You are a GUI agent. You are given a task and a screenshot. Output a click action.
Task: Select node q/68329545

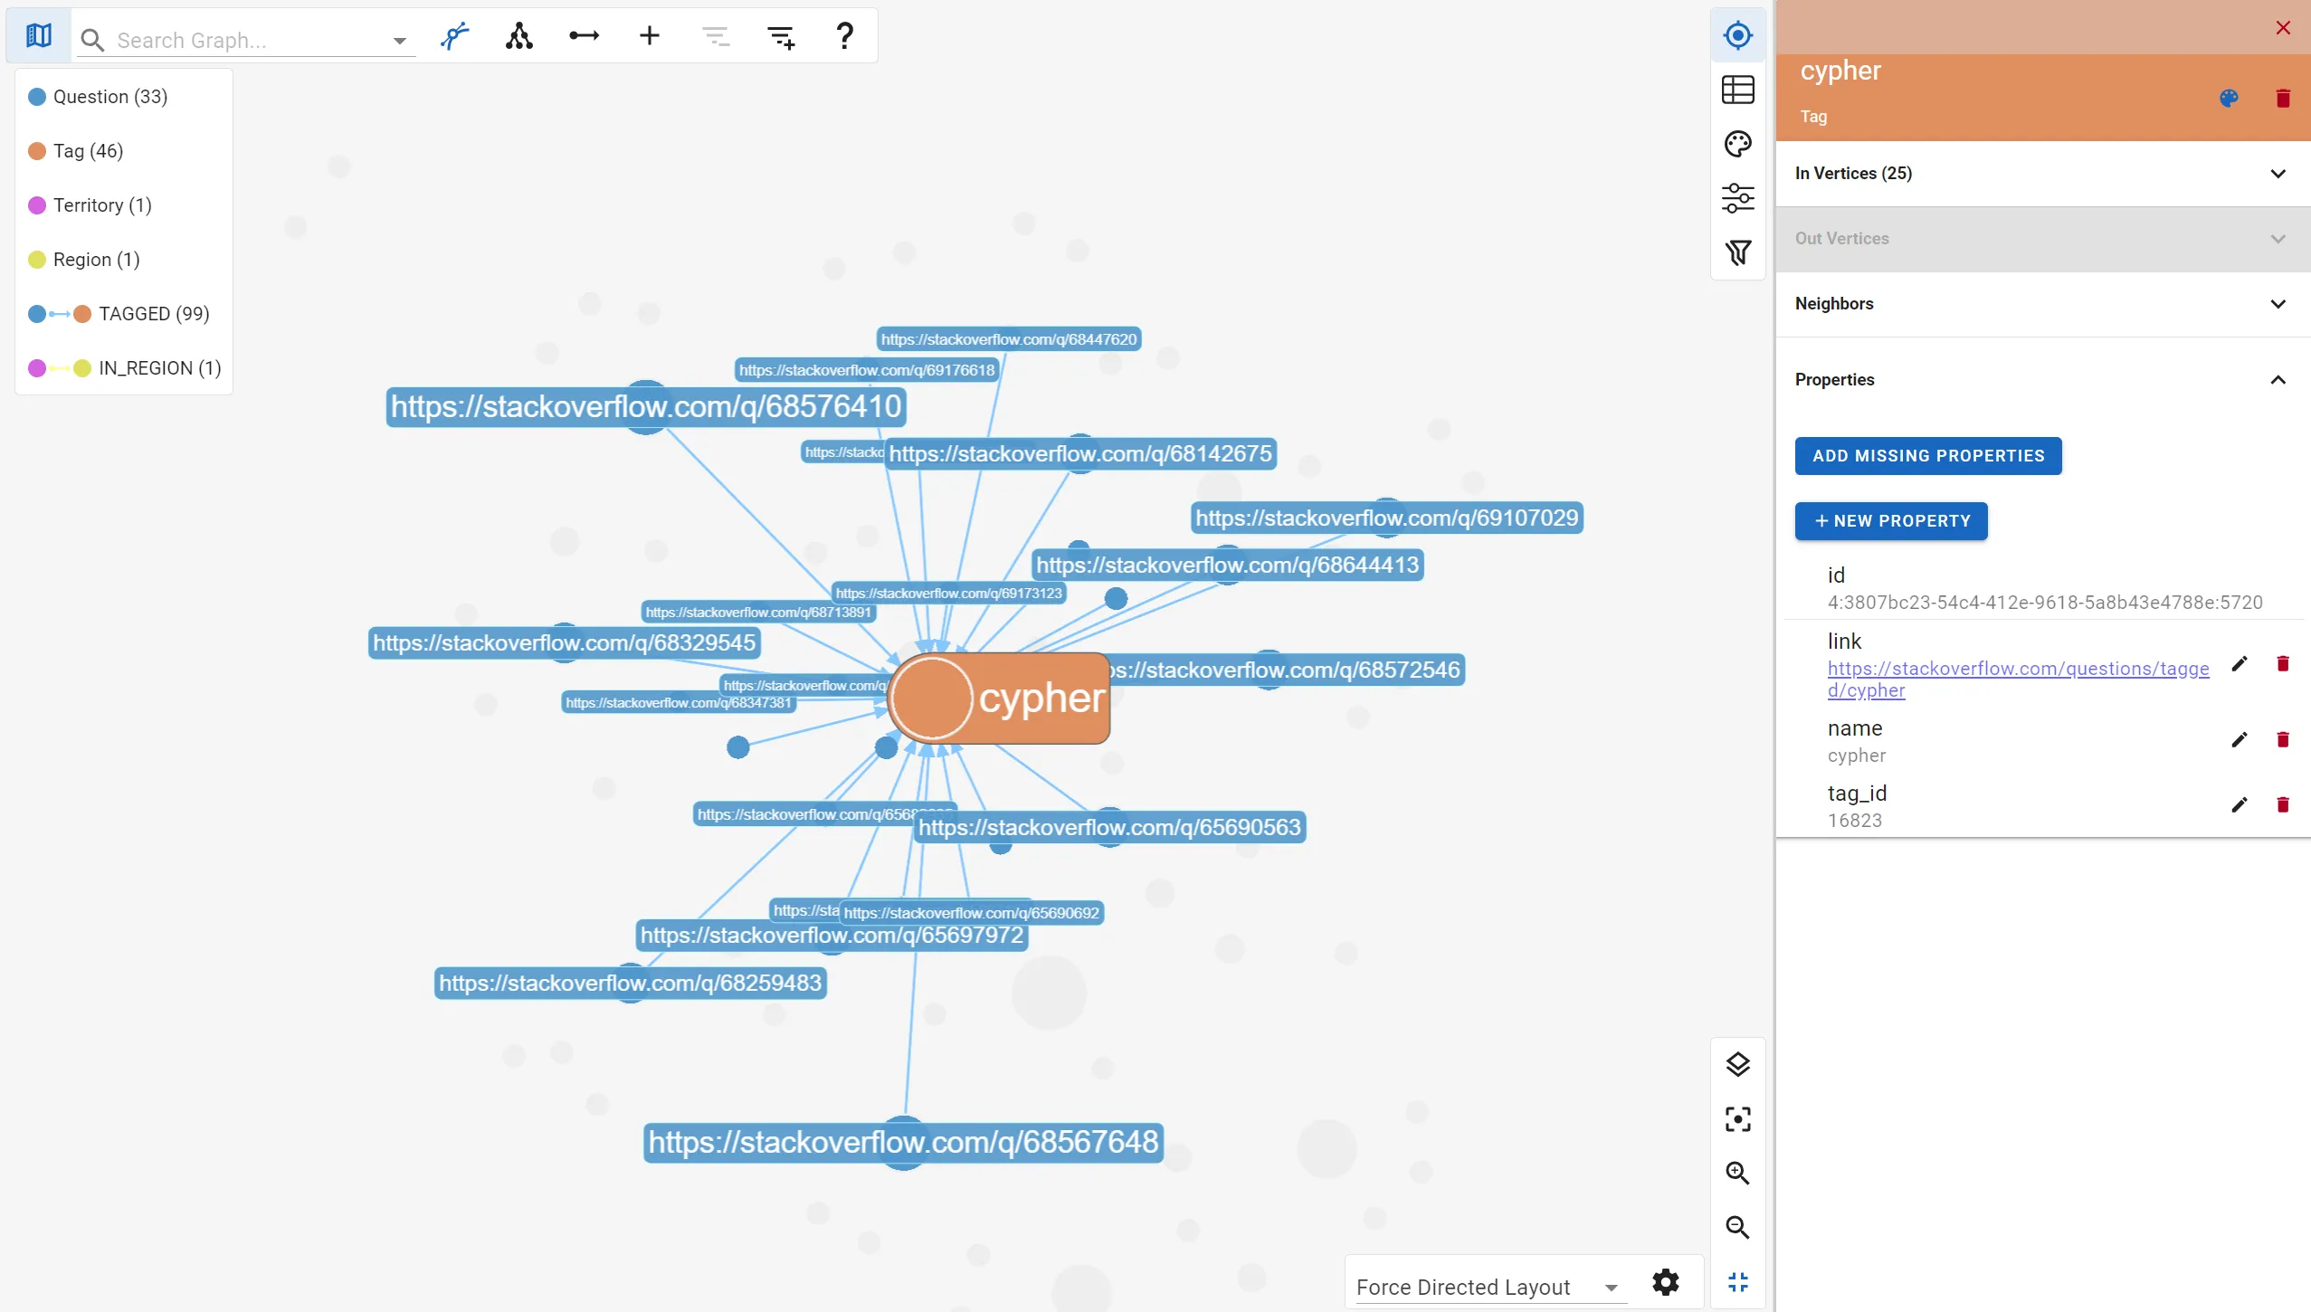564,642
